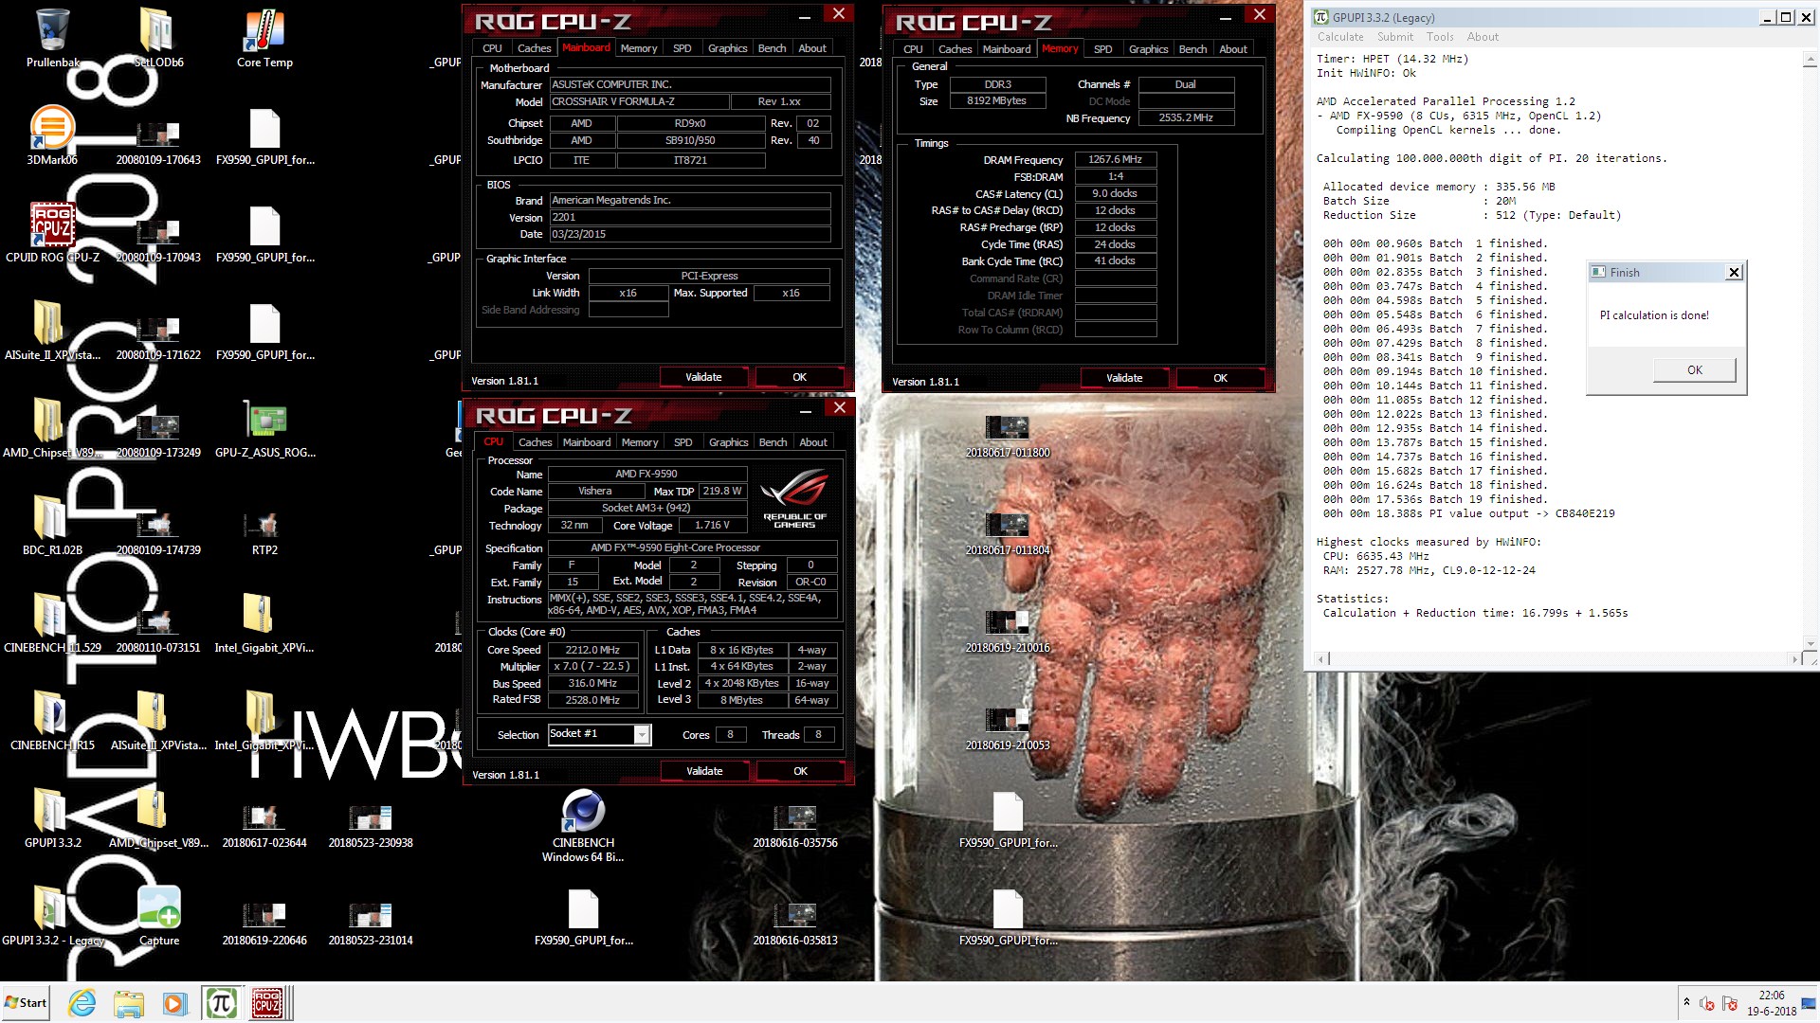
Task: Switch to GPUPI taskbar button
Action: click(x=221, y=1003)
